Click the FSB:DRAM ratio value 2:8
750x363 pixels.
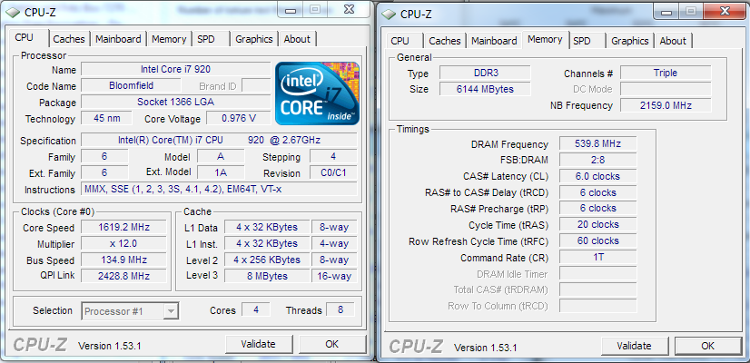pos(597,160)
